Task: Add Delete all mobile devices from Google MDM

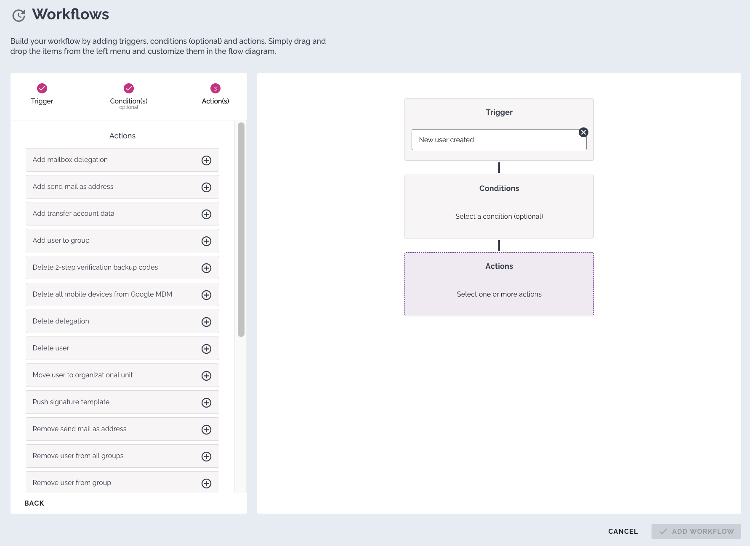Action: coord(206,295)
